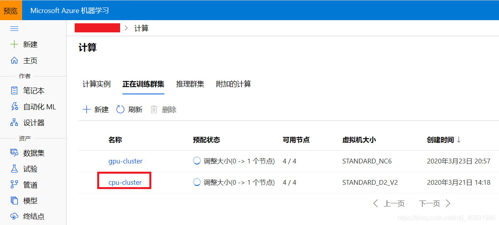Click the Automated ML lightning icon

[x=14, y=107]
